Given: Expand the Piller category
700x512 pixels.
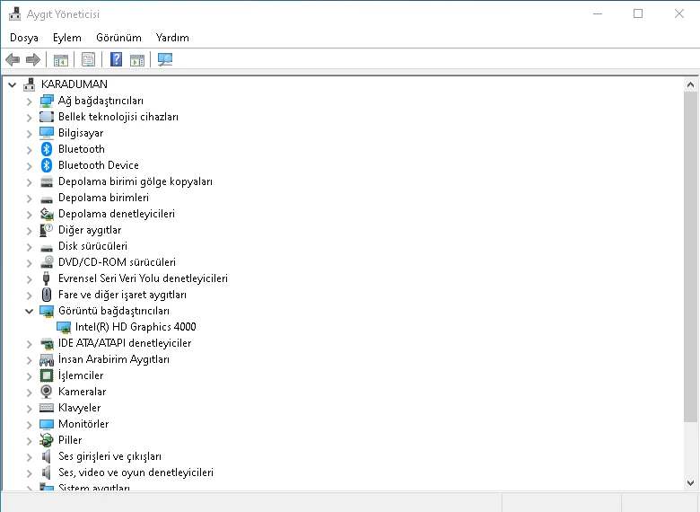Looking at the screenshot, I should click(29, 441).
